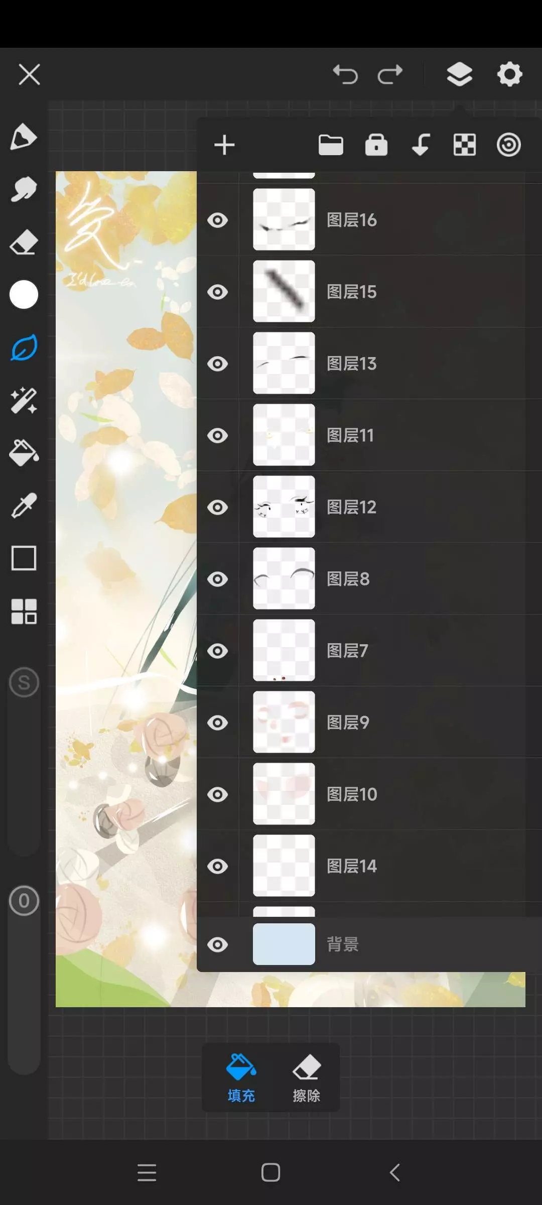
Task: Select the rectangle shape tool
Action: point(24,558)
